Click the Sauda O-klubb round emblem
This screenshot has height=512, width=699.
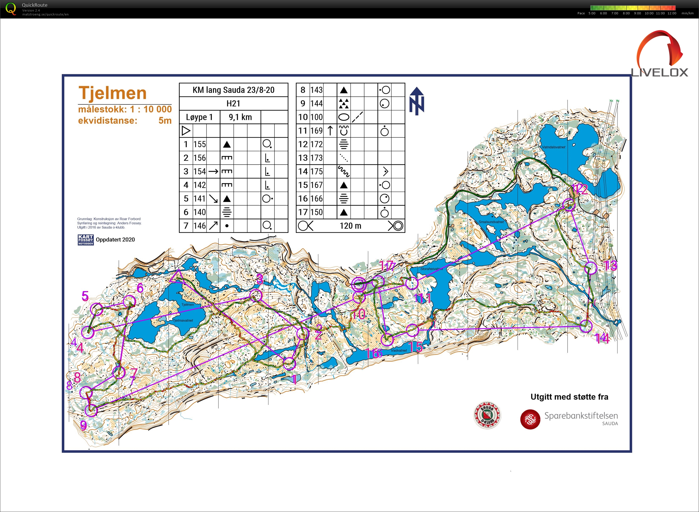tap(487, 415)
